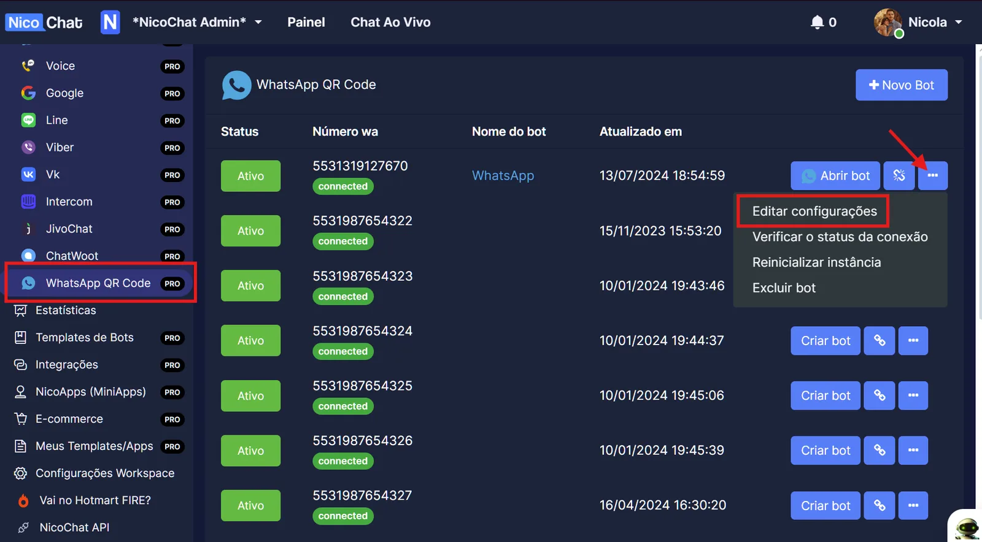Click the Line channel icon
The image size is (982, 542).
[28, 120]
